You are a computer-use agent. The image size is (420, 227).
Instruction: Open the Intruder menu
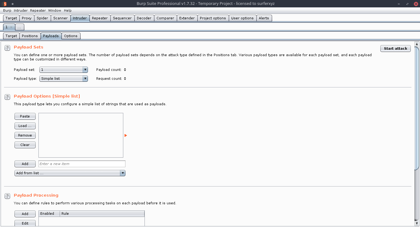click(x=21, y=10)
